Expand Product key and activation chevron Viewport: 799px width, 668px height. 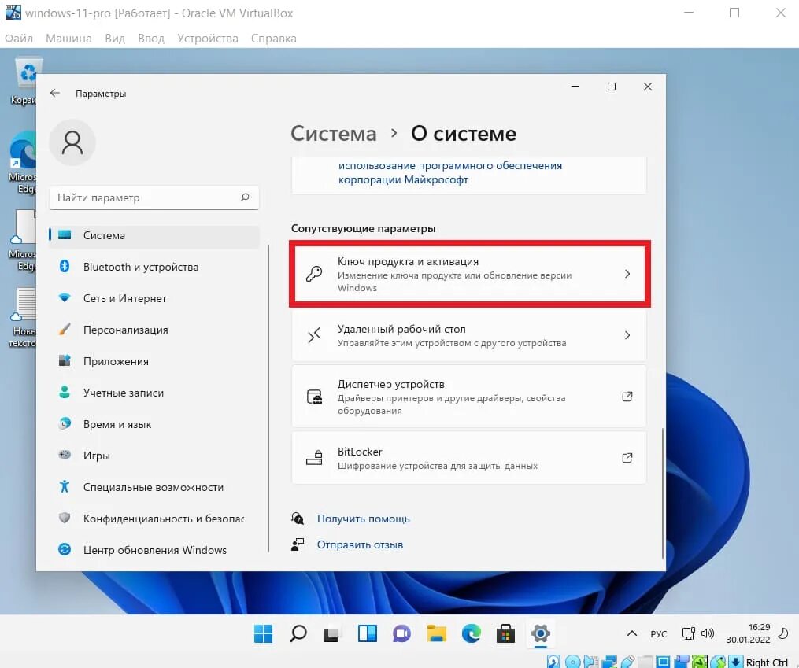pos(627,274)
